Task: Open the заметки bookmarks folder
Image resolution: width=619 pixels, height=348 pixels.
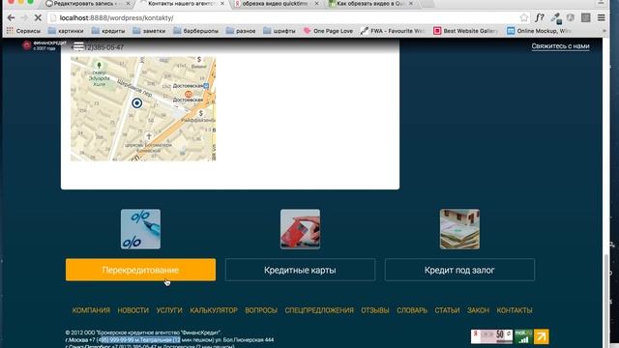Action: [x=149, y=31]
